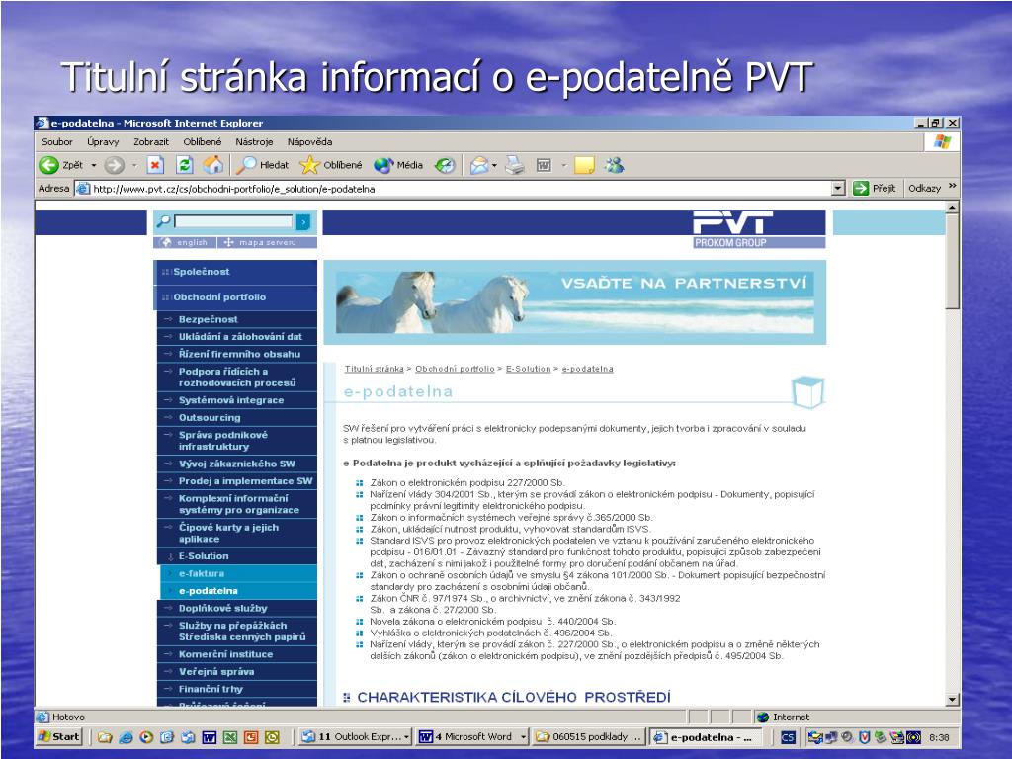
Task: Open Oblíbené favorites star button
Action: pos(331,165)
